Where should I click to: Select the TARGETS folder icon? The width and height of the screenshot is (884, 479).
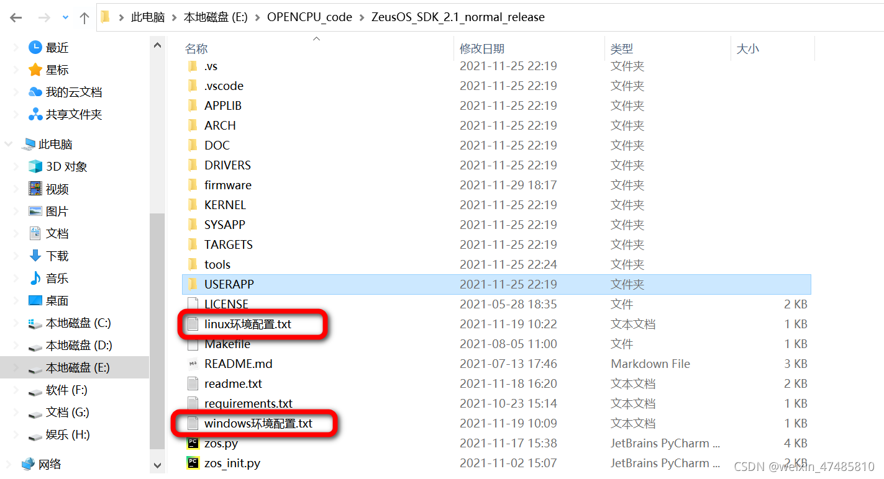coord(193,244)
